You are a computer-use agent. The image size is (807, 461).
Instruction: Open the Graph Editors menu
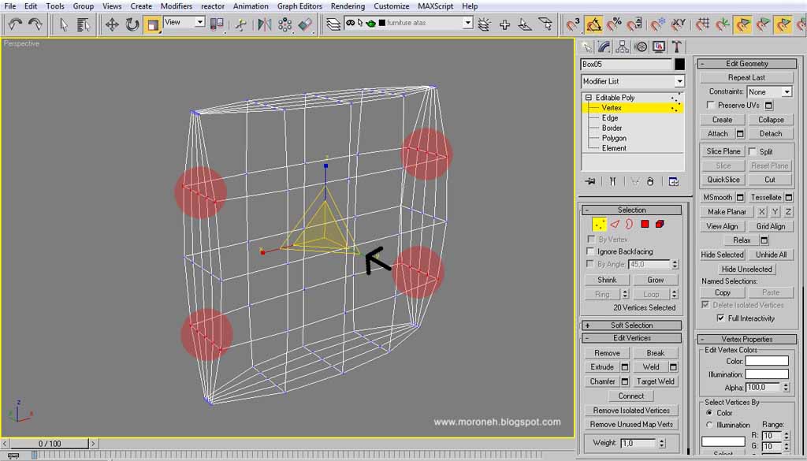tap(299, 6)
